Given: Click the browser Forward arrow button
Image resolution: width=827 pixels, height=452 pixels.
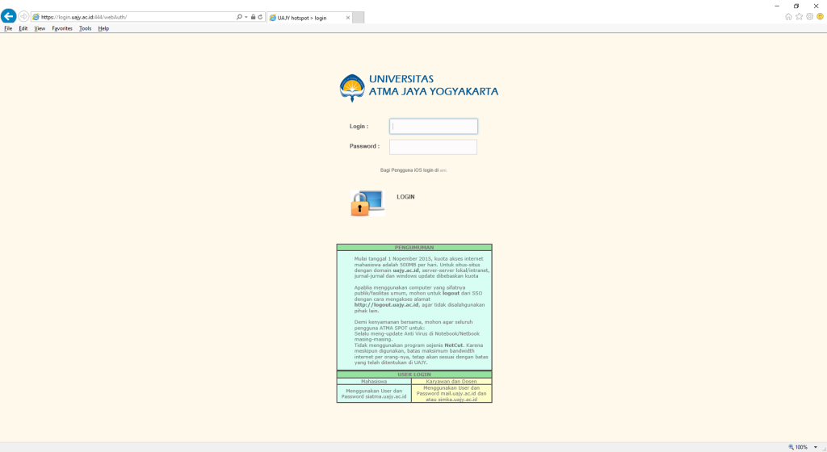Looking at the screenshot, I should pos(23,17).
